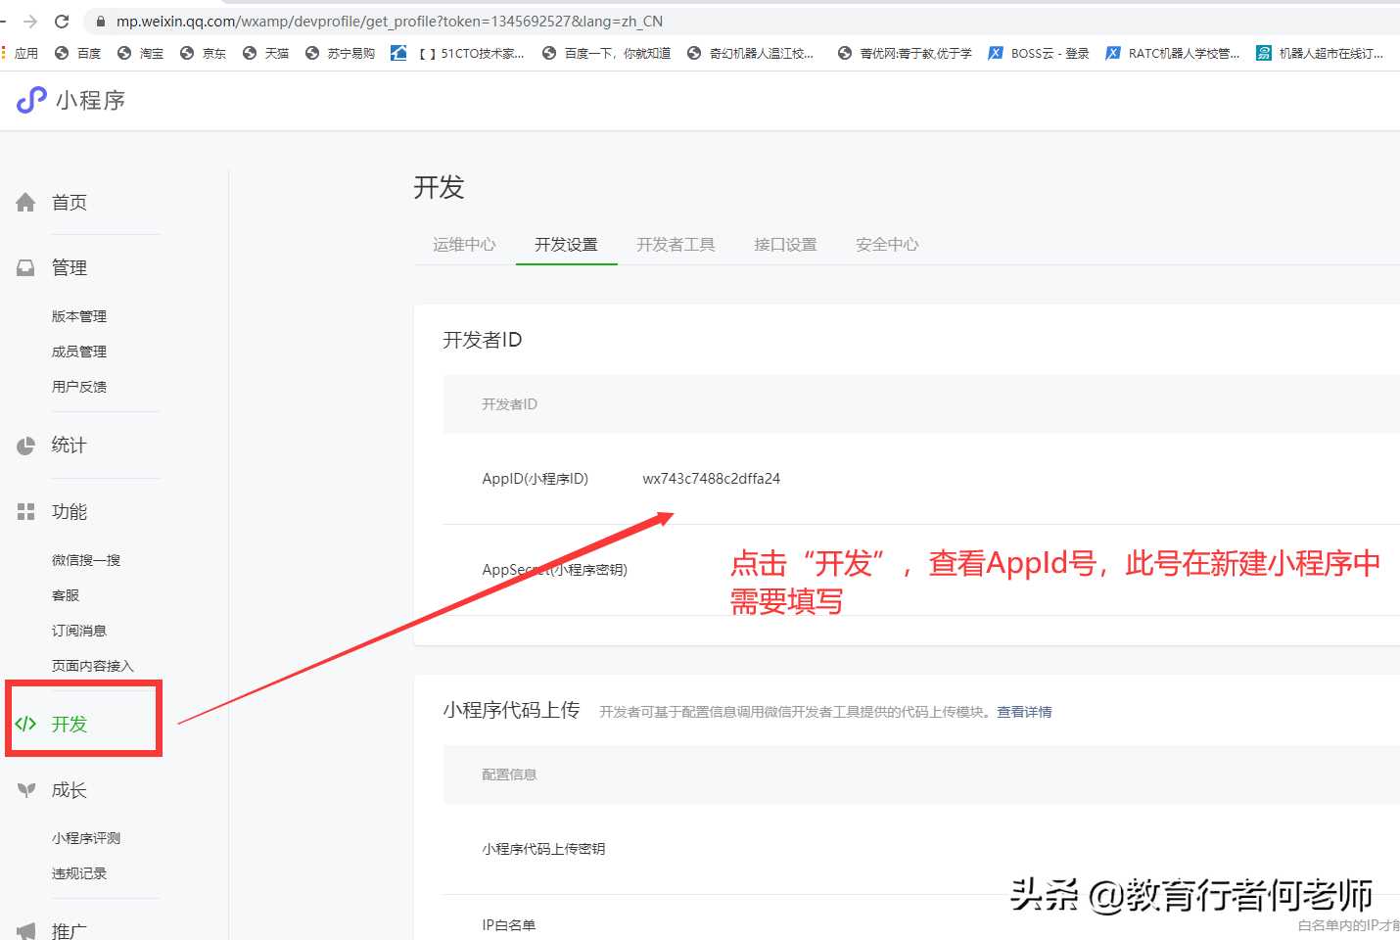Open 成员管理 in the sidebar
The image size is (1400, 940).
pos(79,352)
